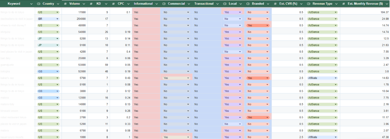390x139 pixels.
Task: Expand the Informational column header menu arrow
Action: point(156,4)
